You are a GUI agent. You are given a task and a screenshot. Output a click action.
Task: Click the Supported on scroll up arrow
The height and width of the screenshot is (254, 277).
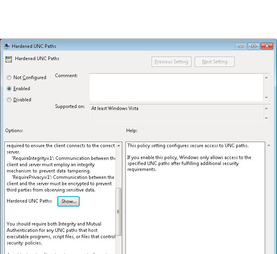(x=266, y=108)
